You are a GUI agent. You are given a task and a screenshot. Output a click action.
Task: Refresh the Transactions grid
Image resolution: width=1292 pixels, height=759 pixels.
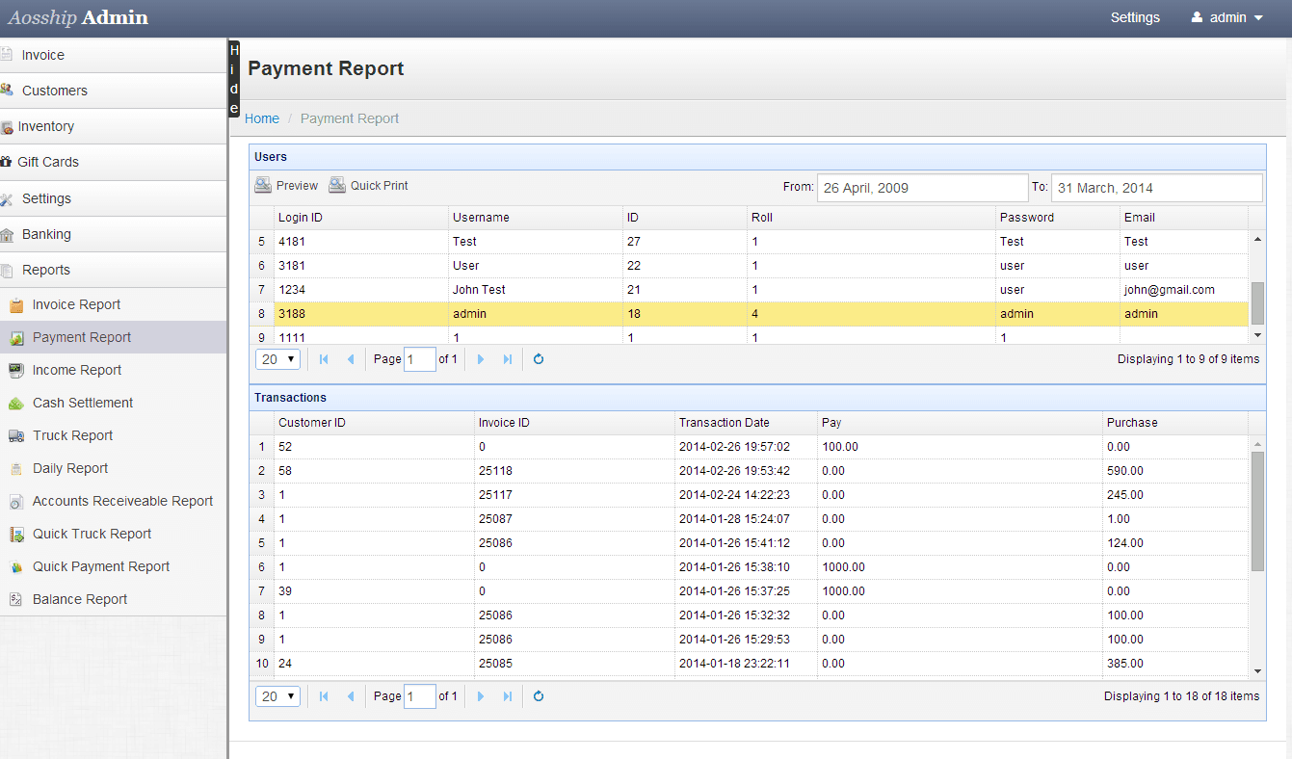(x=539, y=696)
